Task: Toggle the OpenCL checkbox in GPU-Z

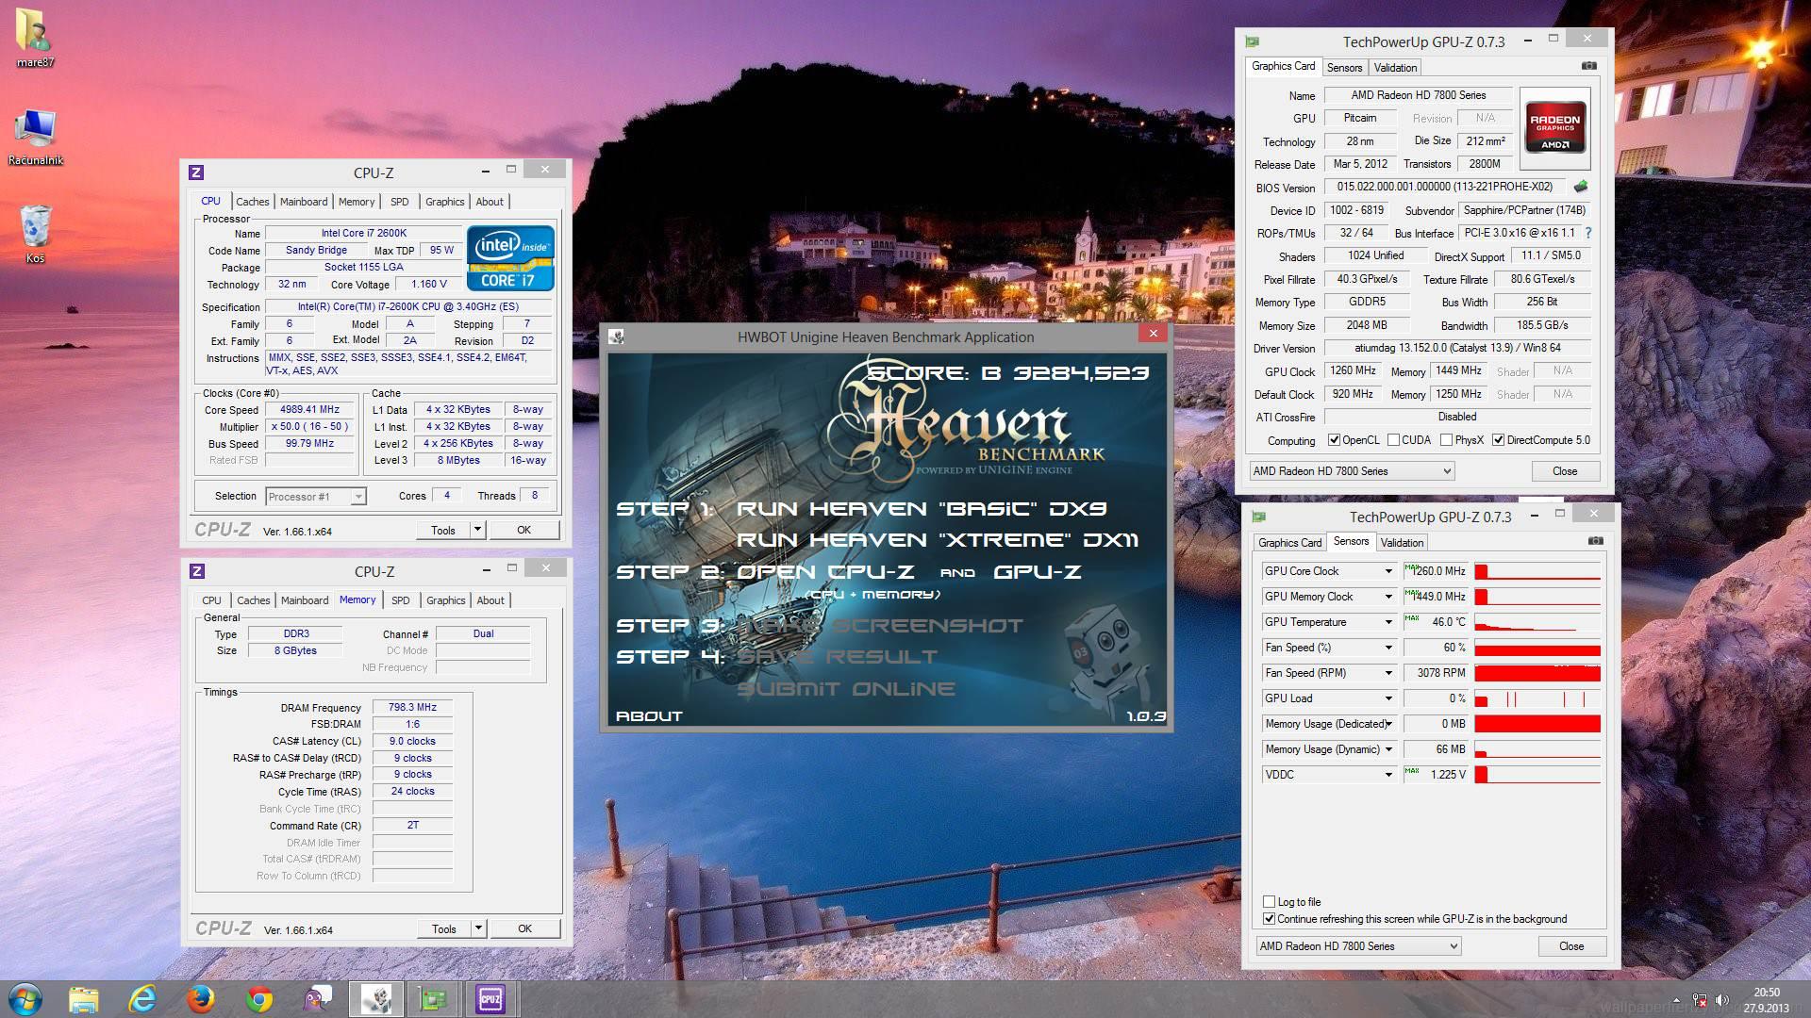Action: pyautogui.click(x=1334, y=440)
